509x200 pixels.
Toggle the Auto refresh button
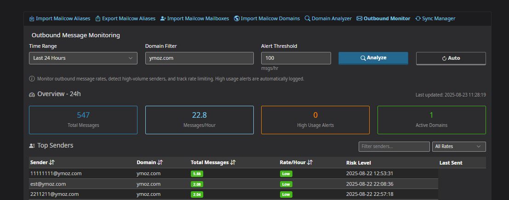coord(451,58)
